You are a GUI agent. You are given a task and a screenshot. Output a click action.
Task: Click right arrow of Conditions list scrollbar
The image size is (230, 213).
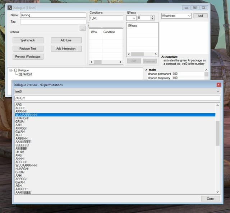pos(120,62)
